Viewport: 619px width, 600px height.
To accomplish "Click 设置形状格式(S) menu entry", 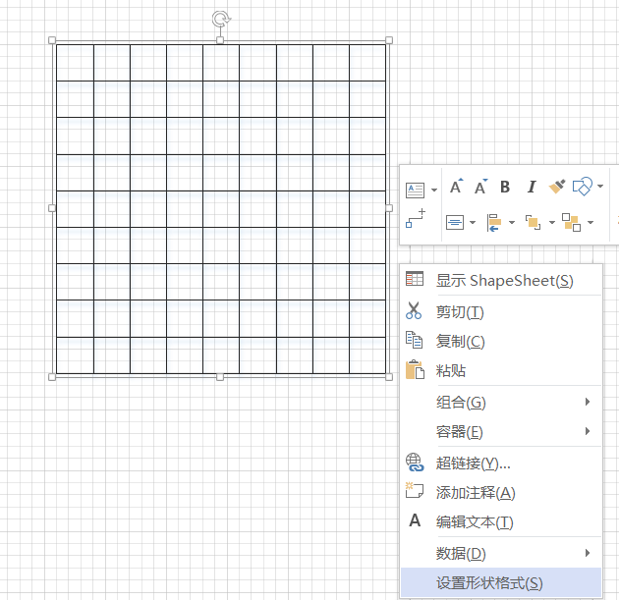I will click(x=501, y=582).
